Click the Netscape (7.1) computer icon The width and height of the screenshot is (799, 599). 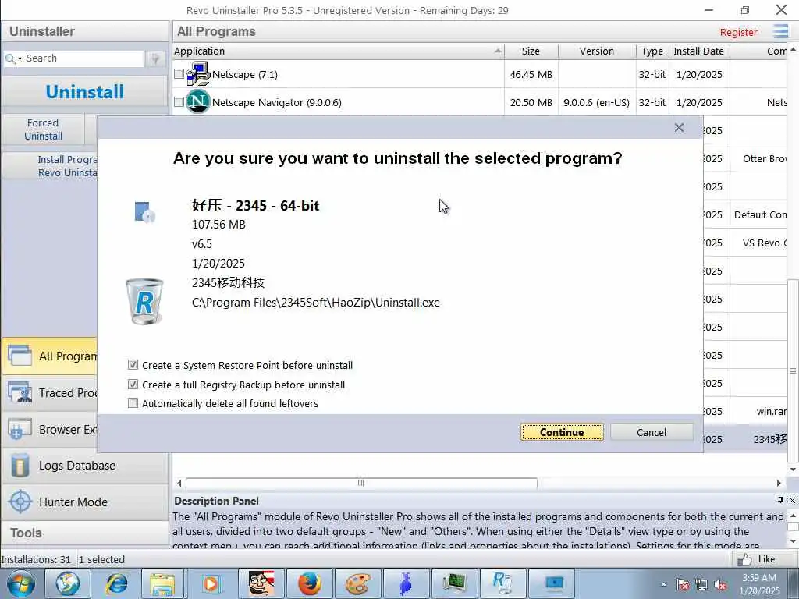coord(198,74)
